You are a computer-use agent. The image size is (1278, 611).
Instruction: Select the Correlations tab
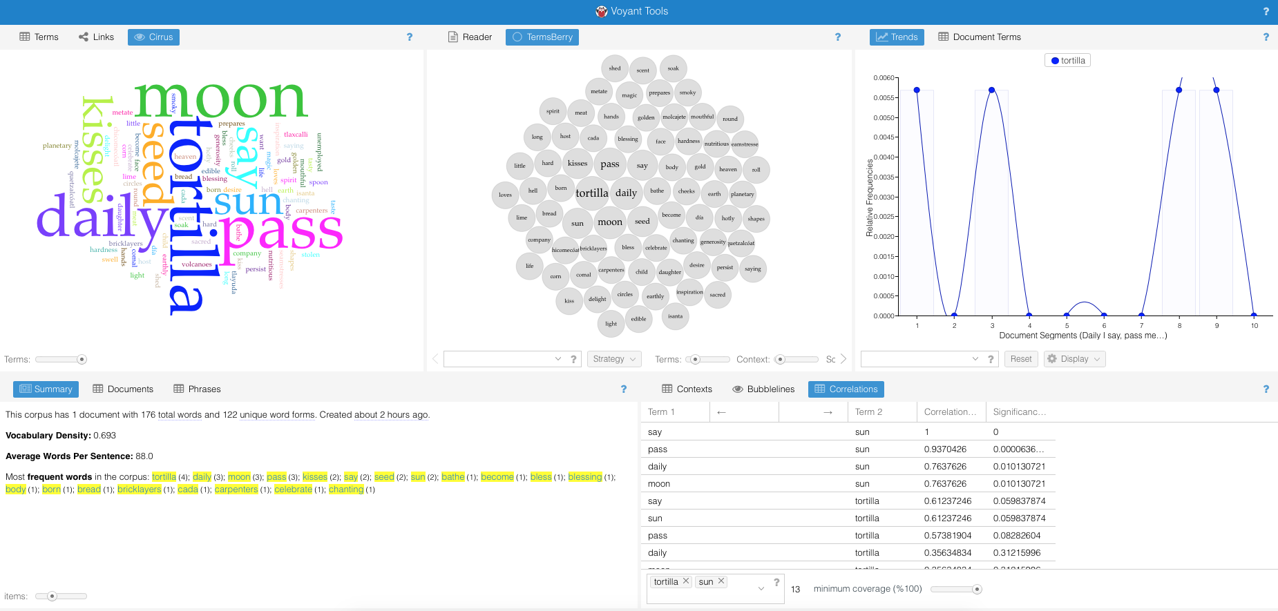click(x=846, y=389)
